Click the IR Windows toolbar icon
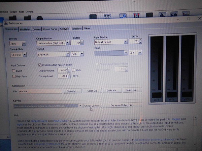Viewport: 202px width, 151px height. (93, 16)
